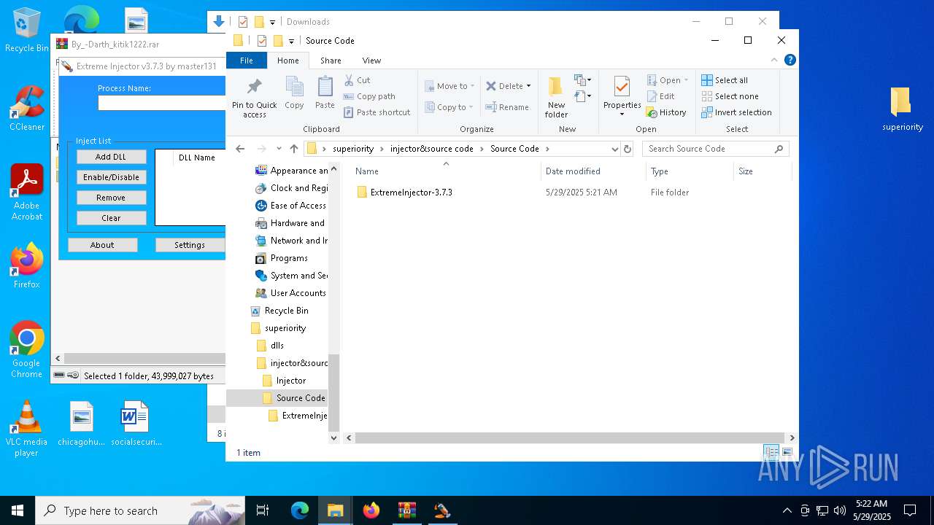Open VLC media player shortcut
This screenshot has width=934, height=525.
point(27,429)
